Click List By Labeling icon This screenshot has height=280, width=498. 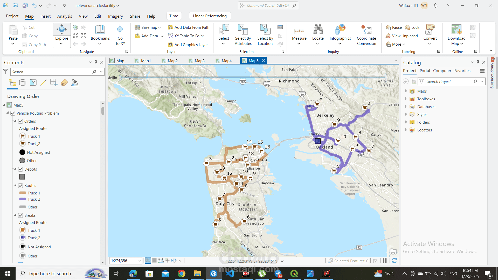coord(64,83)
